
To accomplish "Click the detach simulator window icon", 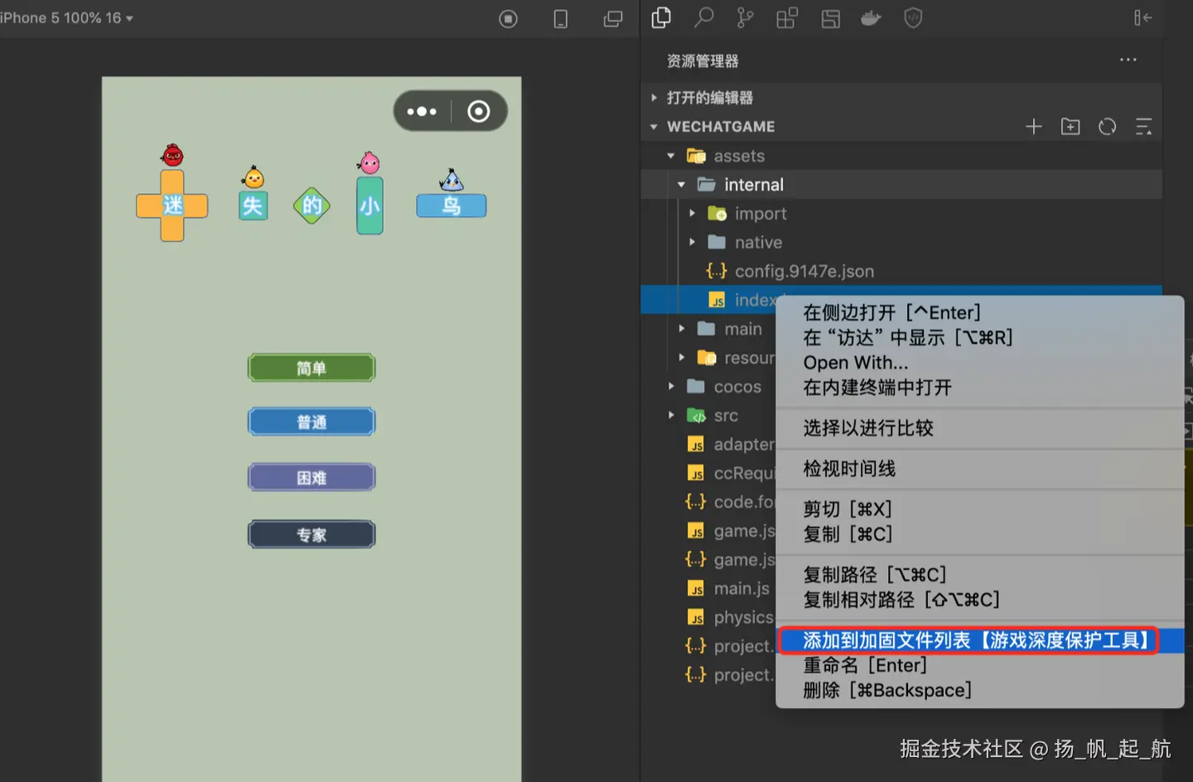I will point(613,18).
